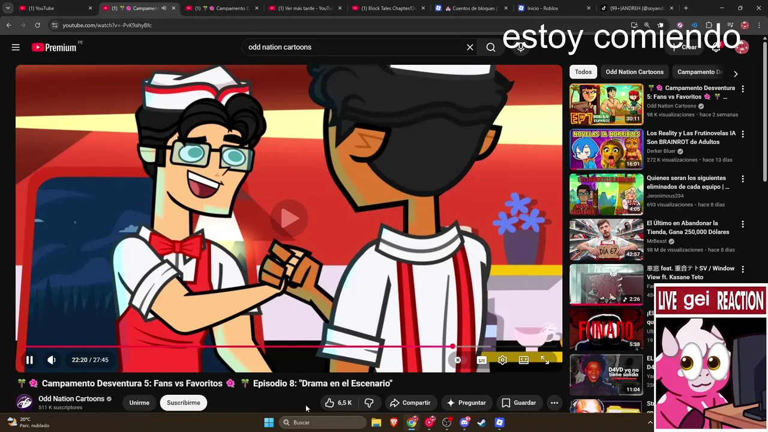The width and height of the screenshot is (768, 432).
Task: Open File Explorer from taskbar
Action: click(x=376, y=422)
